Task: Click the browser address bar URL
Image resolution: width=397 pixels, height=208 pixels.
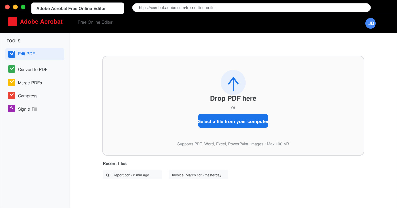Action: point(251,8)
